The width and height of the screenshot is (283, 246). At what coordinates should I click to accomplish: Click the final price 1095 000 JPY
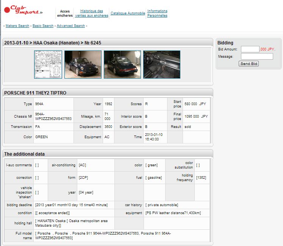pos(196,117)
